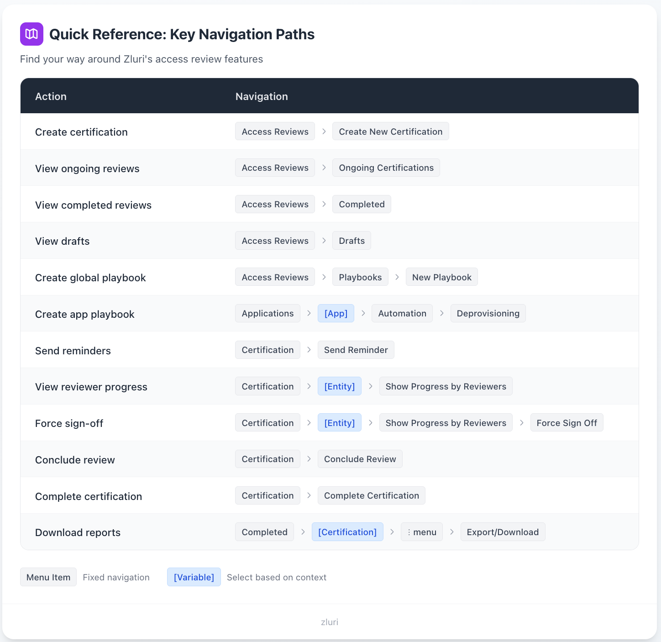Click the Export/Download chip

coord(503,532)
